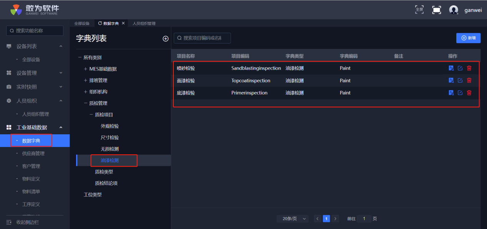Close the 数据字典 tab

click(123, 23)
